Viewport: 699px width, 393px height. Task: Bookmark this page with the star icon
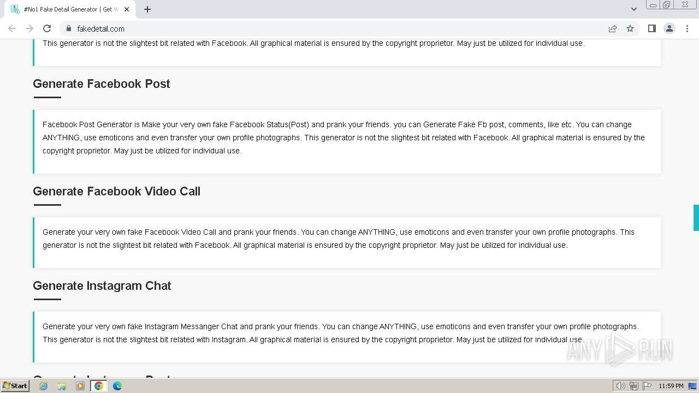630,28
